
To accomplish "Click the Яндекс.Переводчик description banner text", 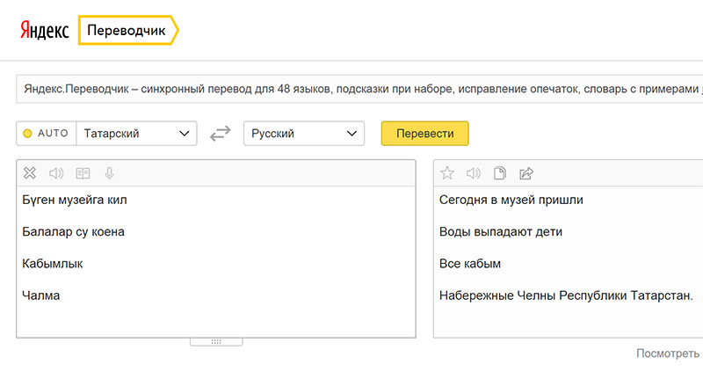I will click(x=361, y=89).
